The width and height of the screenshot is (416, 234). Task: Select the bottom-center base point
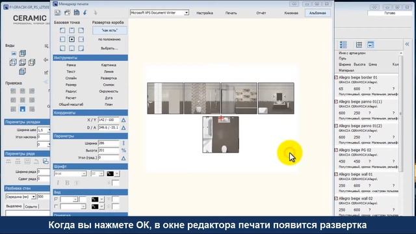[71, 48]
